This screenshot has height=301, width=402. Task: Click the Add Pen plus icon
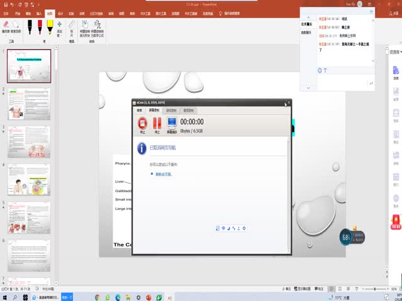(60, 26)
